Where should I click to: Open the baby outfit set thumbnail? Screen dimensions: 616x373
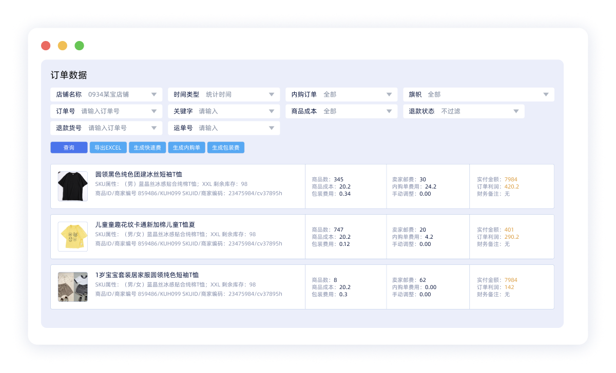point(72,286)
